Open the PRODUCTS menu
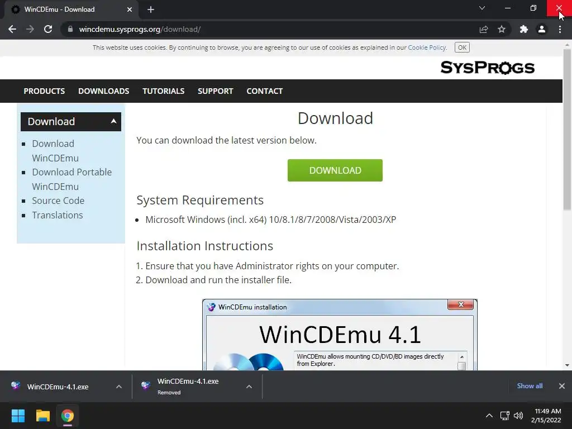The width and height of the screenshot is (572, 429). click(x=44, y=91)
